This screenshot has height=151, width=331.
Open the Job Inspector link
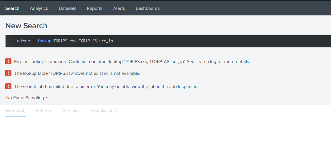(183, 87)
